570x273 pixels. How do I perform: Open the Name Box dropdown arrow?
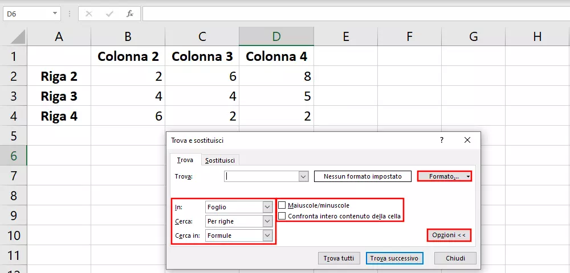[x=55, y=14]
